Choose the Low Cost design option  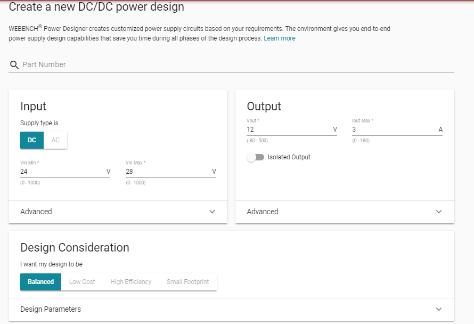click(82, 282)
